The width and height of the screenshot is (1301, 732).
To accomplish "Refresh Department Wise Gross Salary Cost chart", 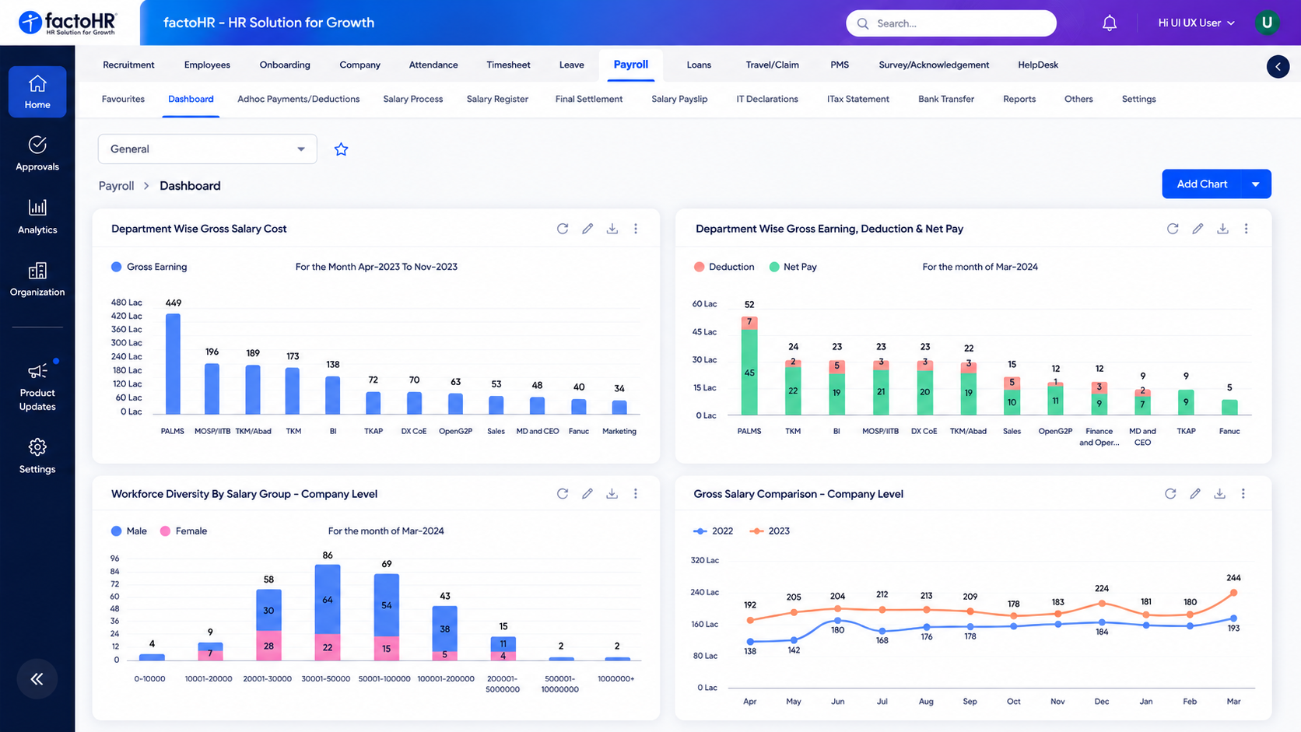I will (x=563, y=229).
